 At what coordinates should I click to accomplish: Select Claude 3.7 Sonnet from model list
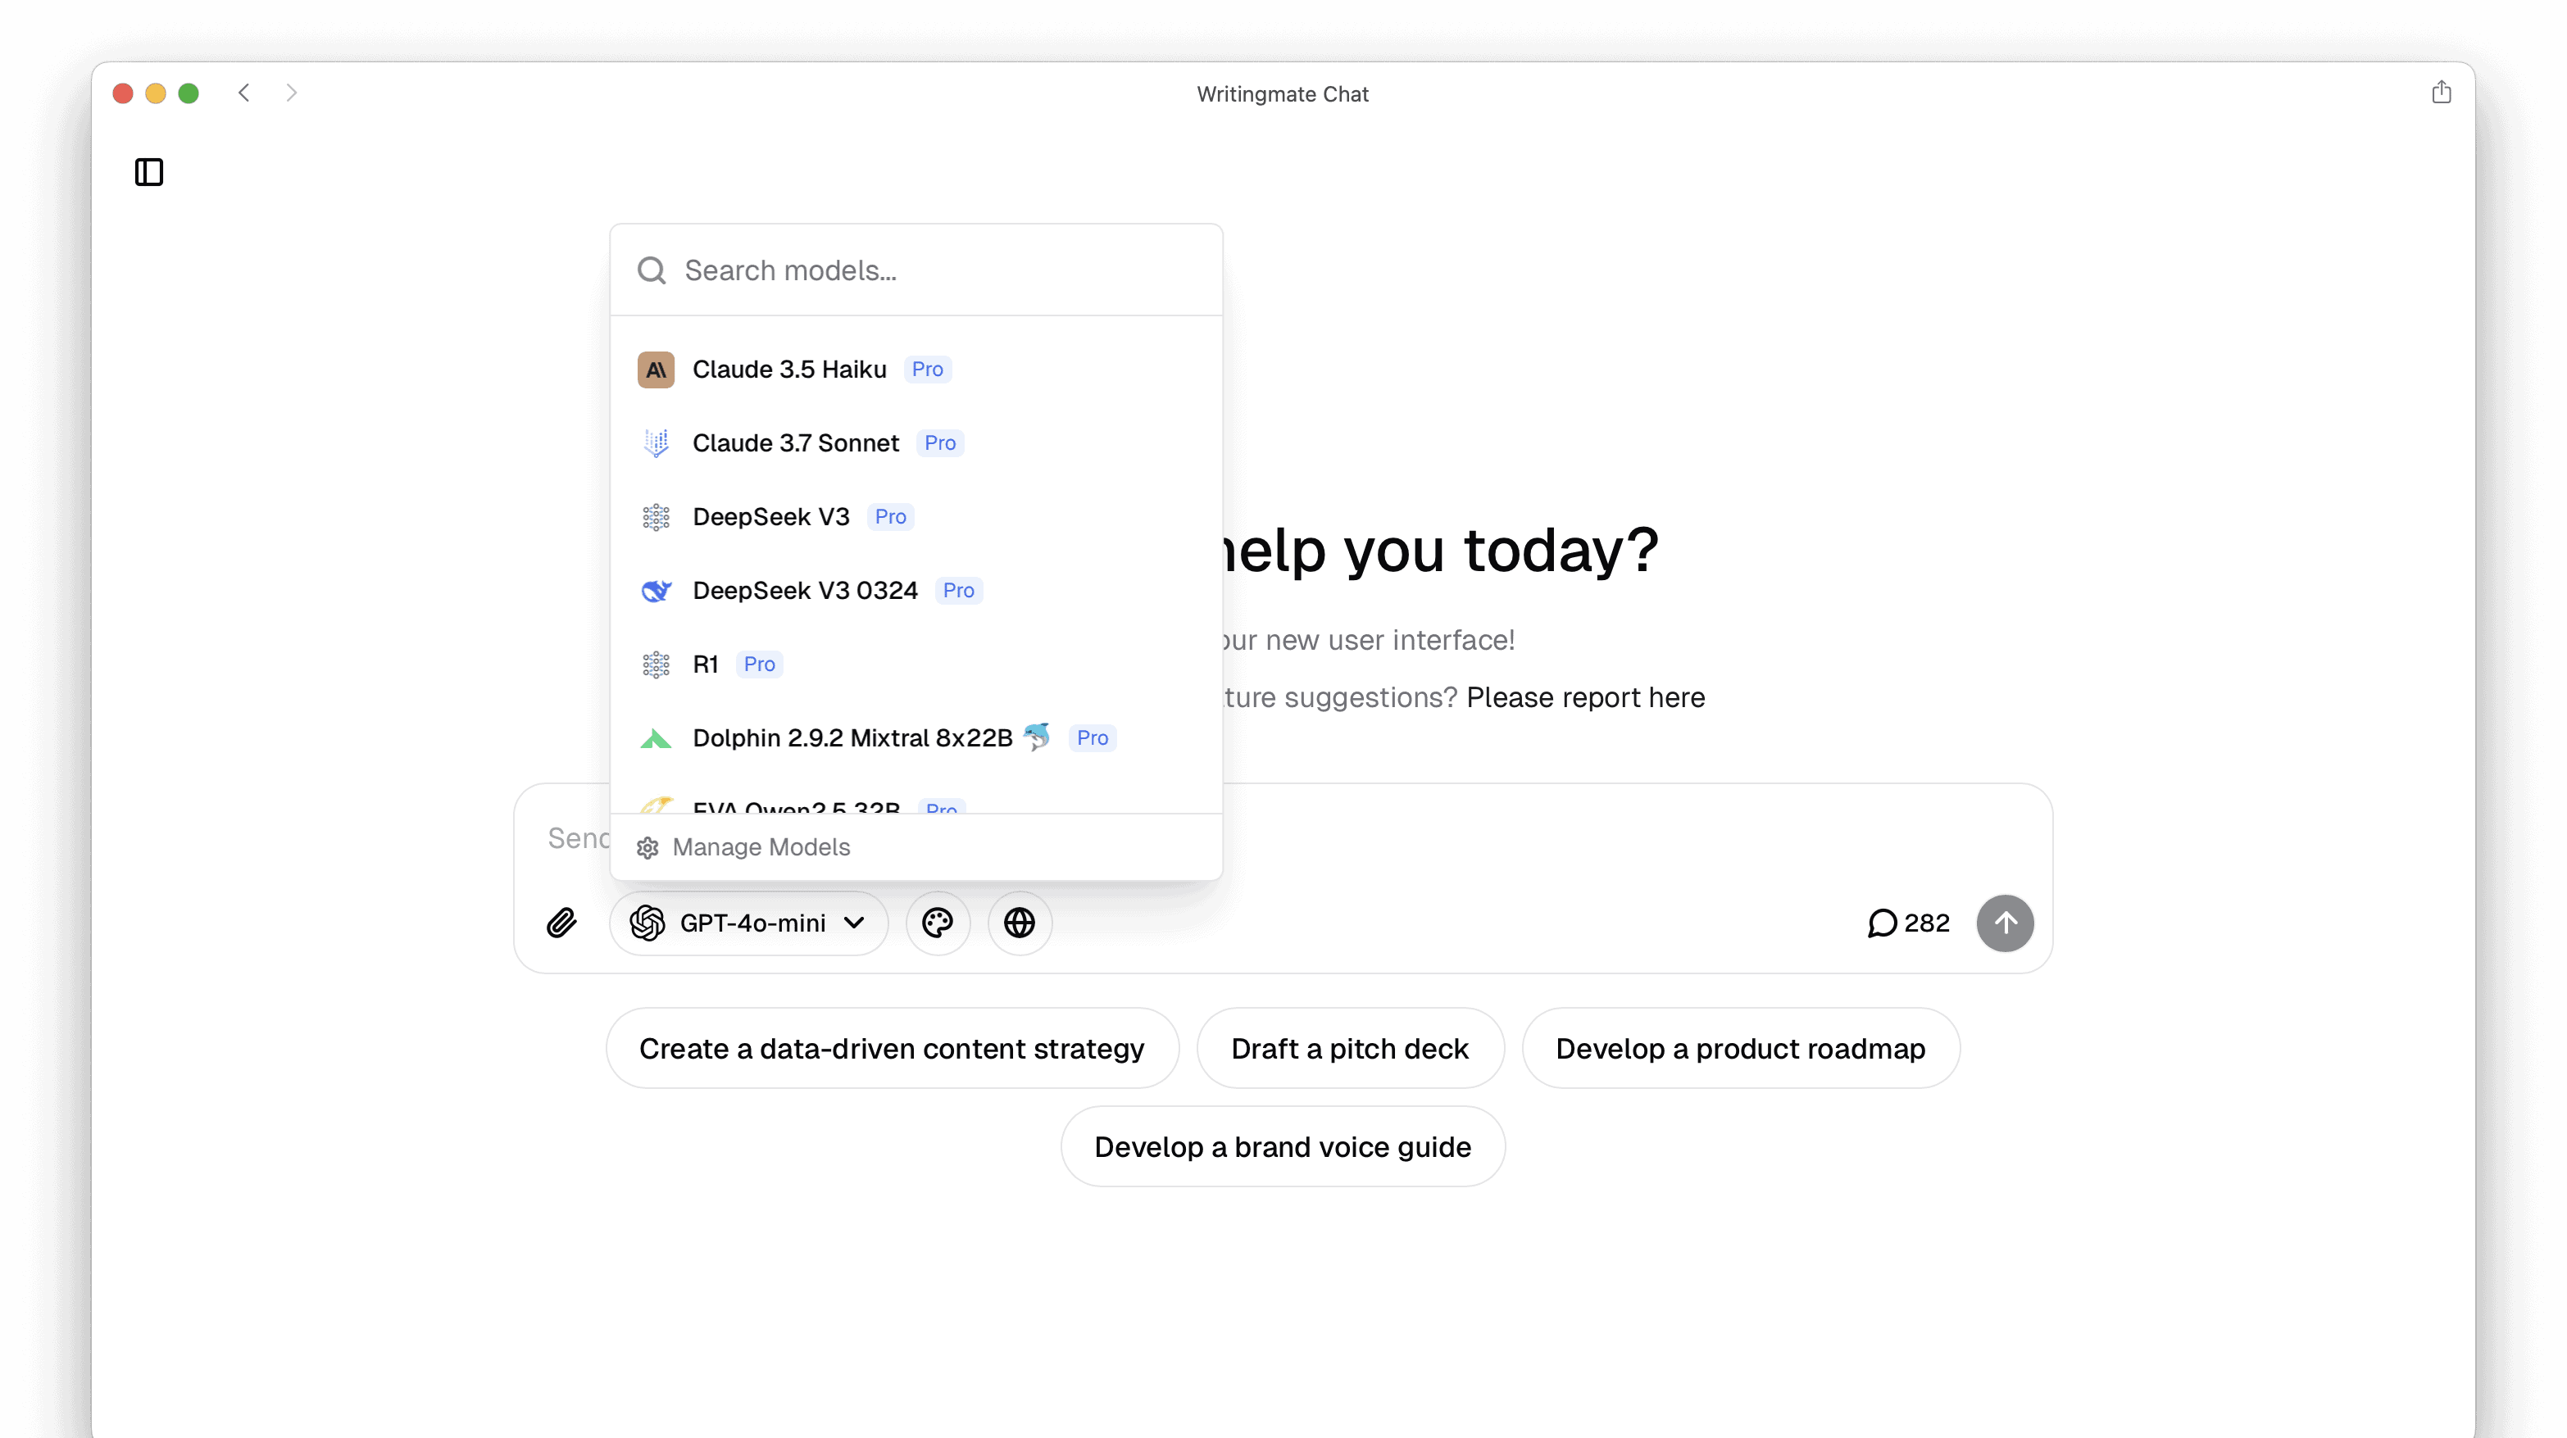pyautogui.click(x=795, y=443)
